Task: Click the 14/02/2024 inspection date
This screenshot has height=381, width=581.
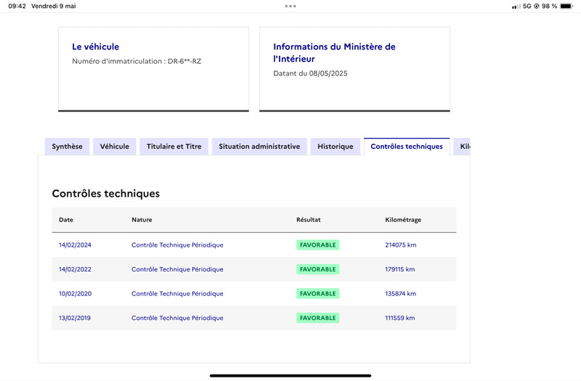Action: tap(75, 245)
